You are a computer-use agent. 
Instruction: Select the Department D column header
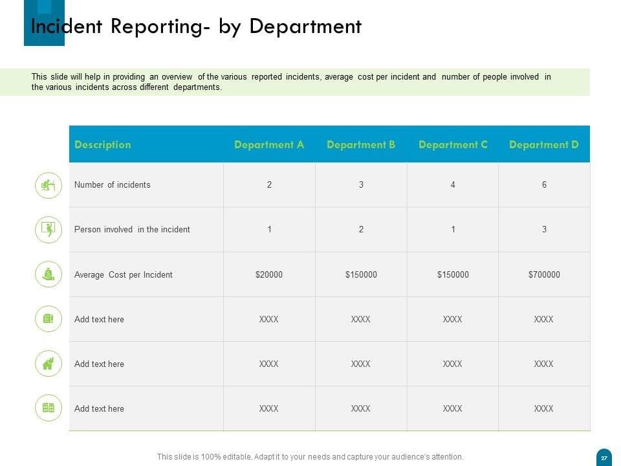pyautogui.click(x=544, y=145)
